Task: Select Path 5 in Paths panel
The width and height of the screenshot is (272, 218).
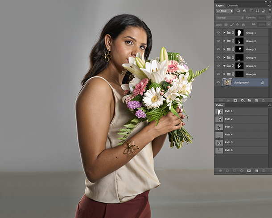Action: pyautogui.click(x=242, y=142)
